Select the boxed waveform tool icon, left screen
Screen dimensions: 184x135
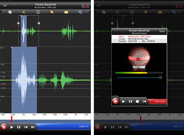pyautogui.click(x=38, y=12)
